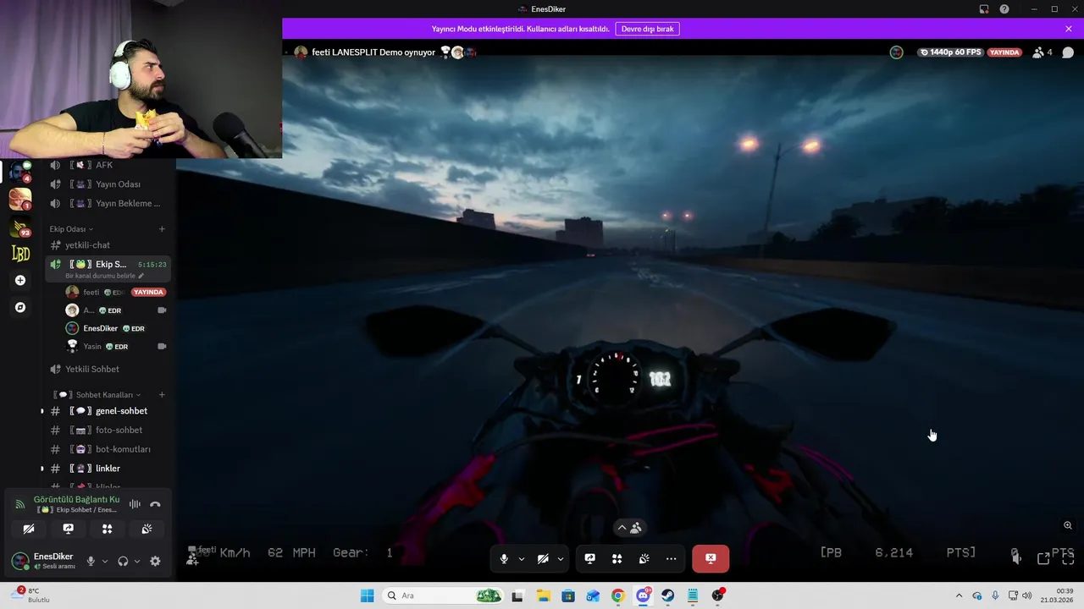The image size is (1084, 609).
Task: Open activities icon in the left voice panel
Action: click(x=108, y=529)
